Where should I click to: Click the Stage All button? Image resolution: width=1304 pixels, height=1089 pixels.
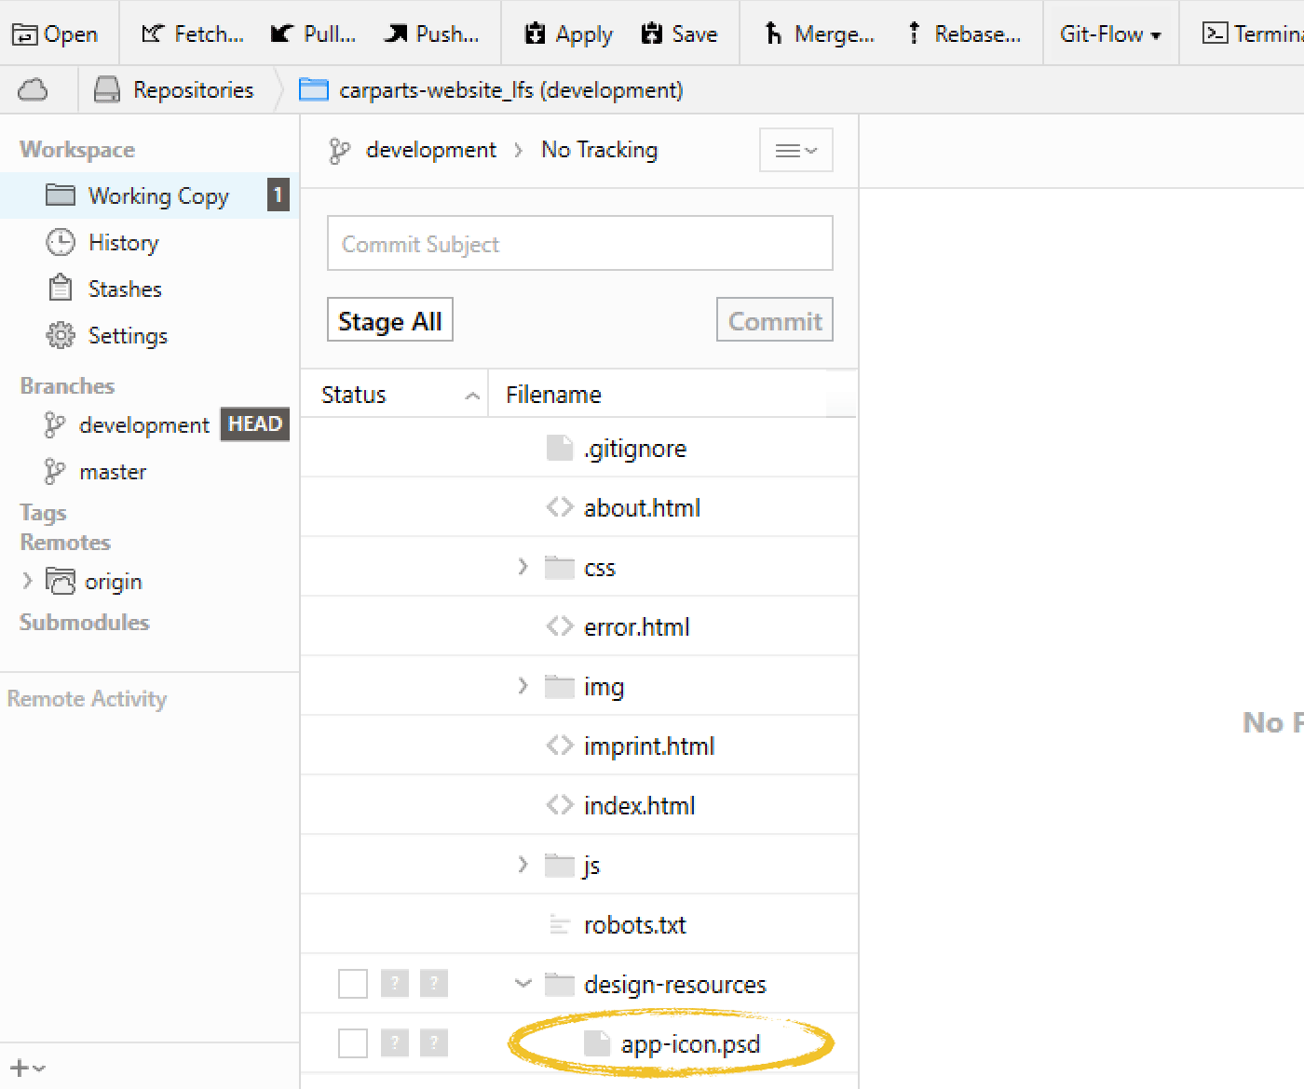tap(389, 319)
